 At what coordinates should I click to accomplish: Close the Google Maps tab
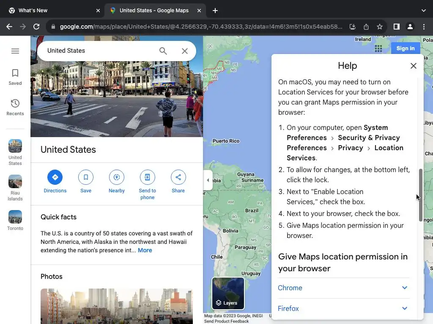199,11
